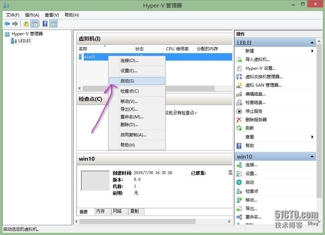Choose 启用复制(A)... from context menu
The image size is (325, 235).
(x=137, y=135)
